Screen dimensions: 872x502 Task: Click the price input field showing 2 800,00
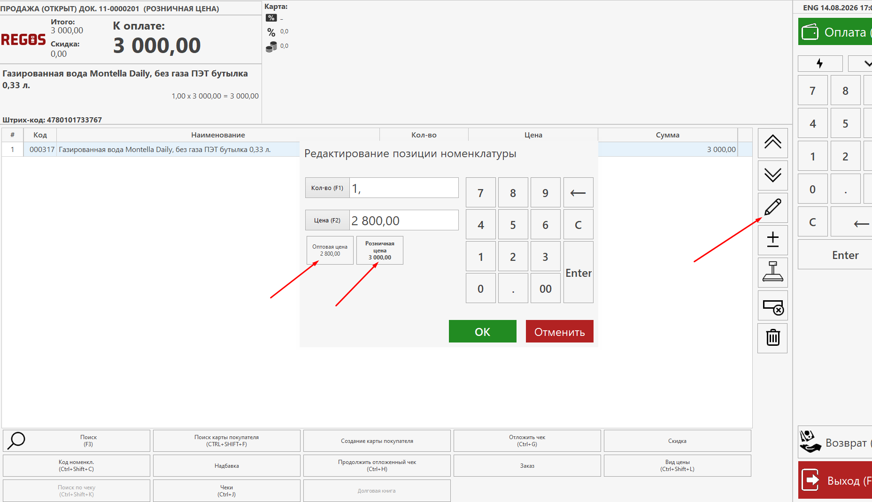pyautogui.click(x=404, y=220)
